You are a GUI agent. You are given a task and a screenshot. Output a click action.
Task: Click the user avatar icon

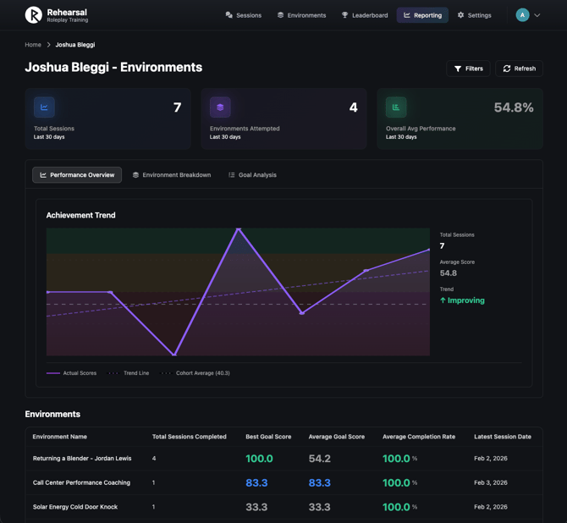[x=522, y=14]
